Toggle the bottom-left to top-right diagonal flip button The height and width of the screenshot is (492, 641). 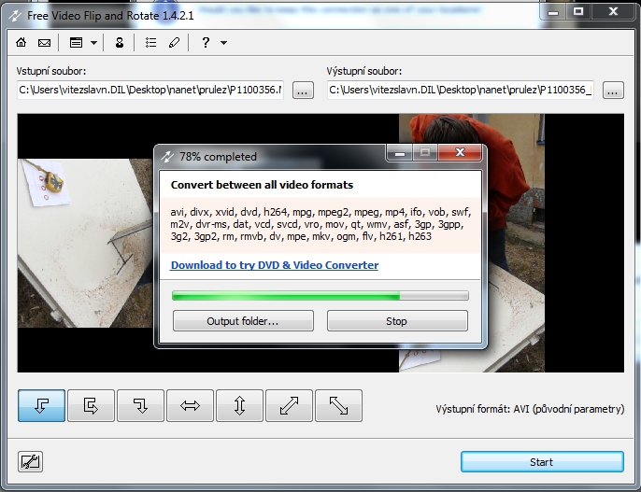289,405
